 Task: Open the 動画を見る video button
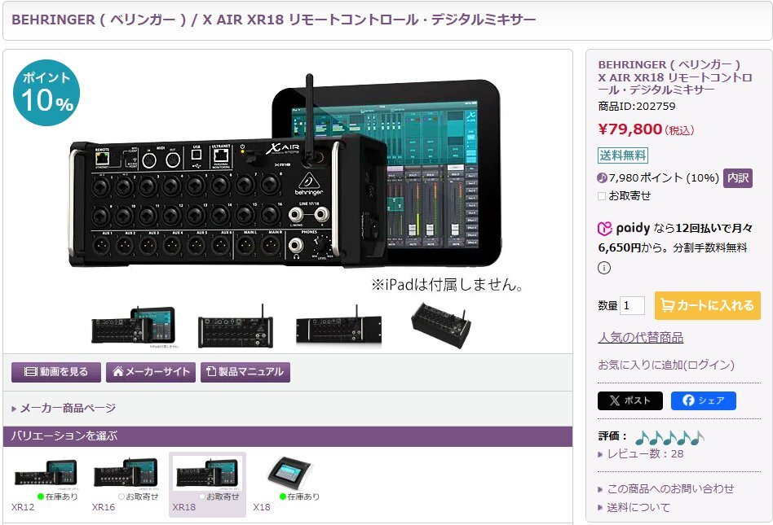pos(56,372)
